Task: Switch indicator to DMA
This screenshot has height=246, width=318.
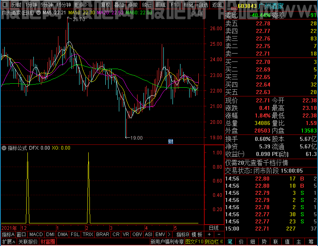Action: pos(63,234)
